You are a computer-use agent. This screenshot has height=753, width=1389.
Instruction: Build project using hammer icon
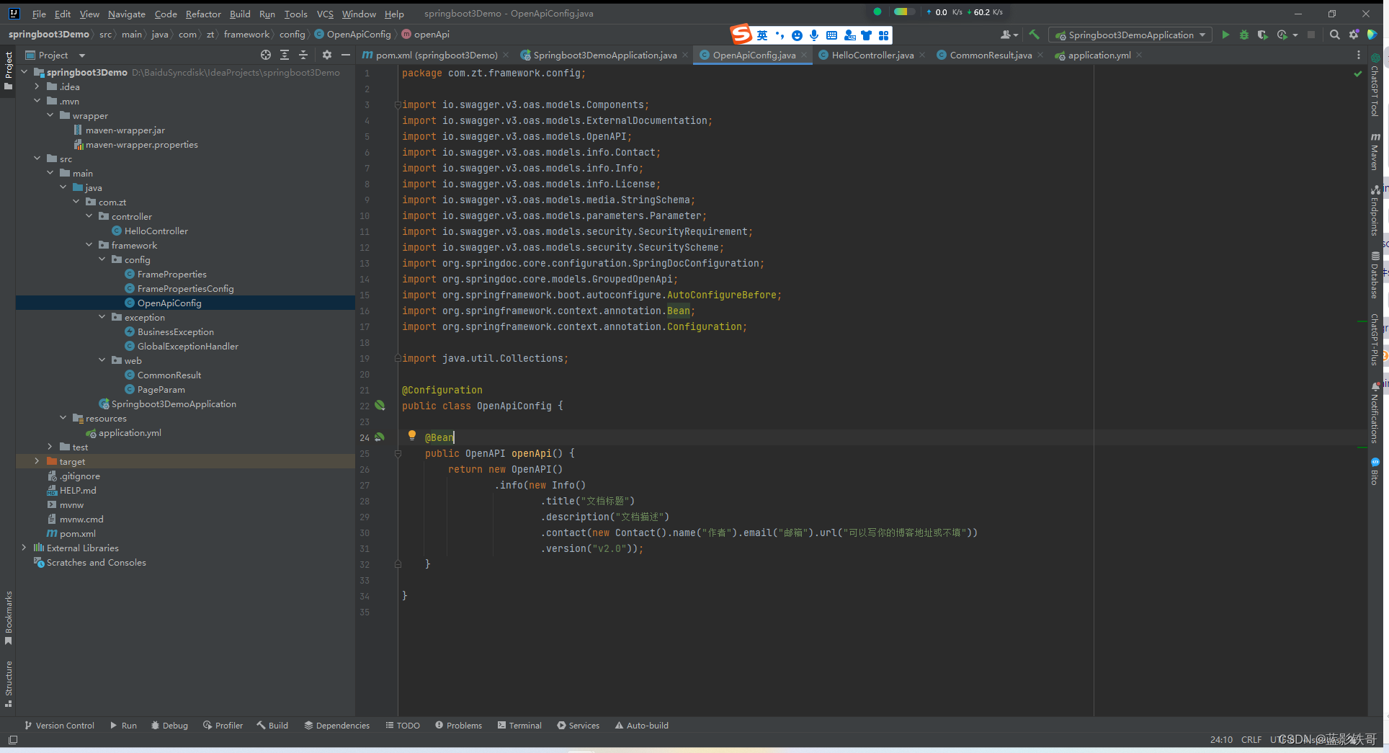pyautogui.click(x=1035, y=35)
